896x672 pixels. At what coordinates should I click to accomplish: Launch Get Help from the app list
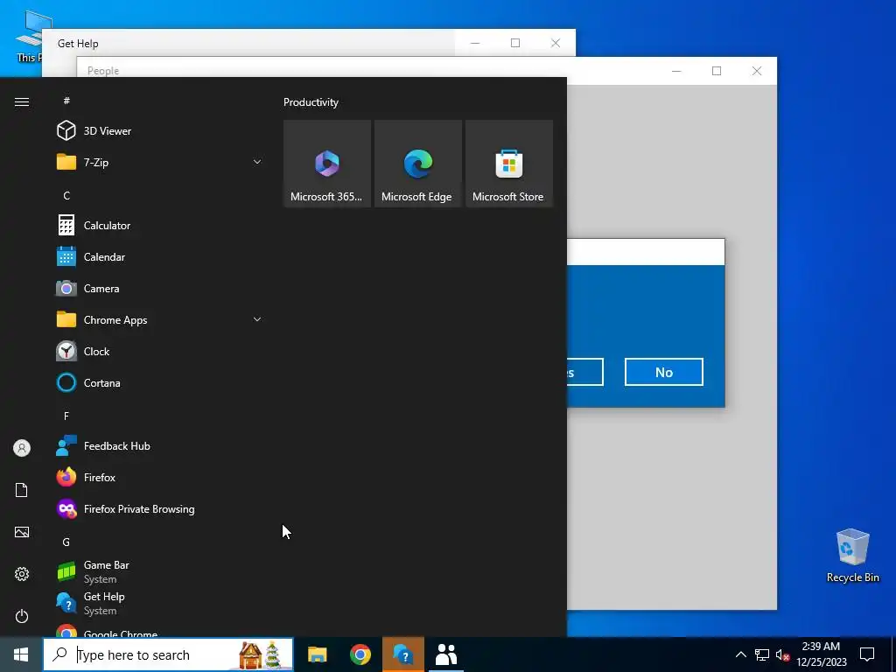tap(160, 603)
